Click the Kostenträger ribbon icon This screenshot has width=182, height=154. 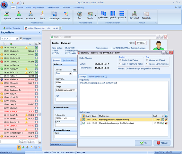pos(54,15)
